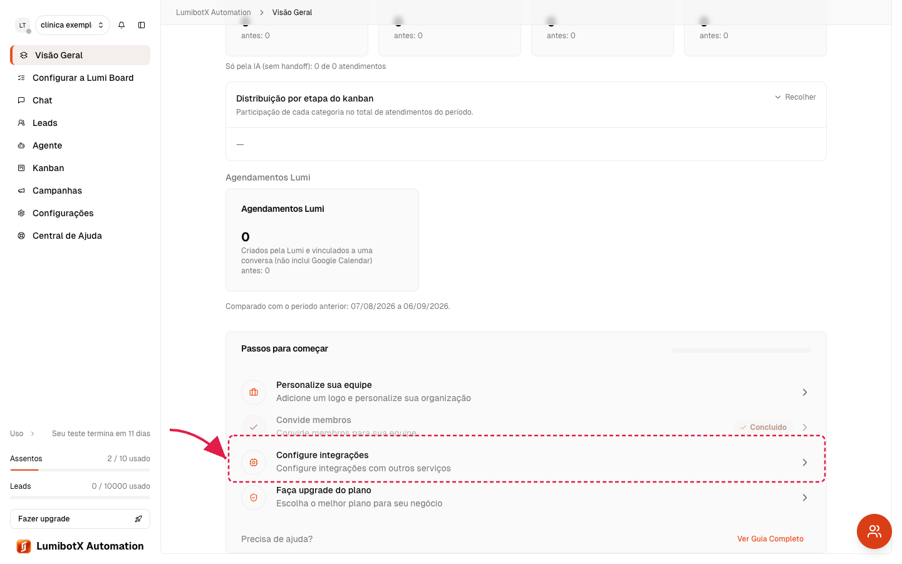Click Visão Geral breadcrumb

pyautogui.click(x=293, y=13)
